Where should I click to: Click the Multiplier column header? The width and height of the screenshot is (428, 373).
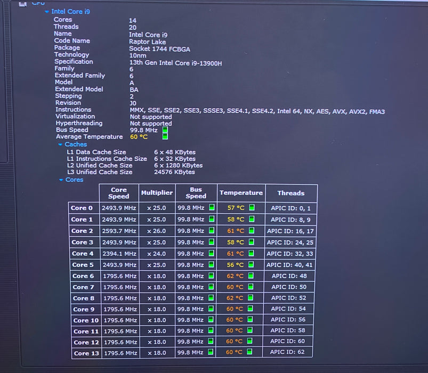point(157,193)
